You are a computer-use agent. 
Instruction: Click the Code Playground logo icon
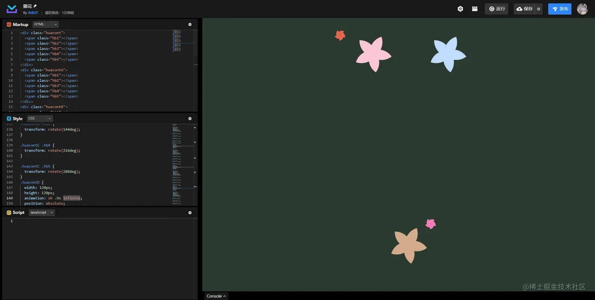click(x=12, y=9)
